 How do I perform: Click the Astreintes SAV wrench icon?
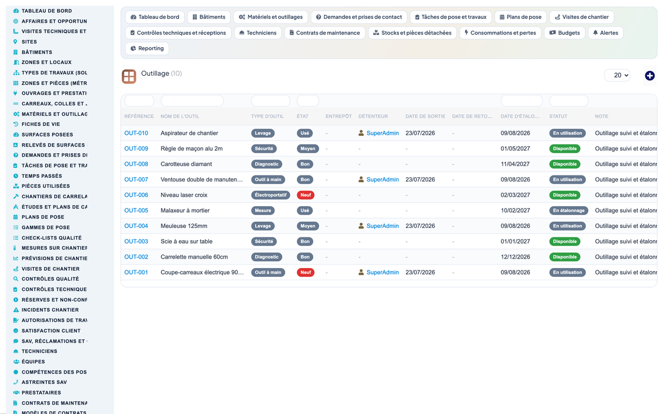click(16, 382)
